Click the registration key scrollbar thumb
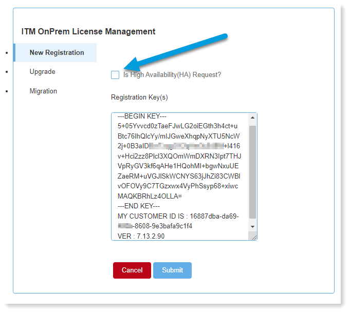This screenshot has width=350, height=313. [x=252, y=169]
